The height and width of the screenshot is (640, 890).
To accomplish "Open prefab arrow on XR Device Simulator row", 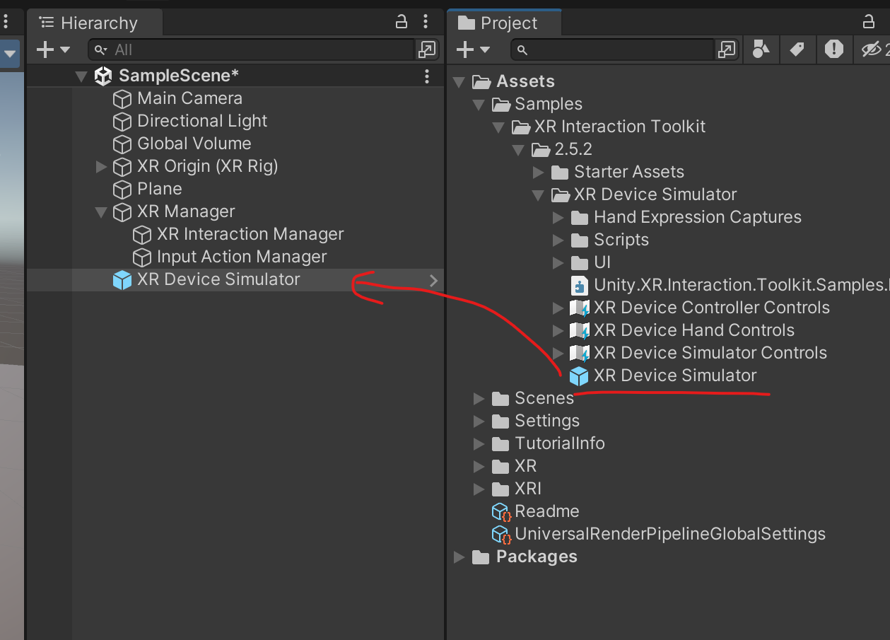I will click(x=433, y=280).
